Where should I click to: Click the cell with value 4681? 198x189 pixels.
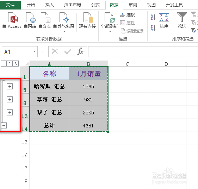click(x=88, y=125)
